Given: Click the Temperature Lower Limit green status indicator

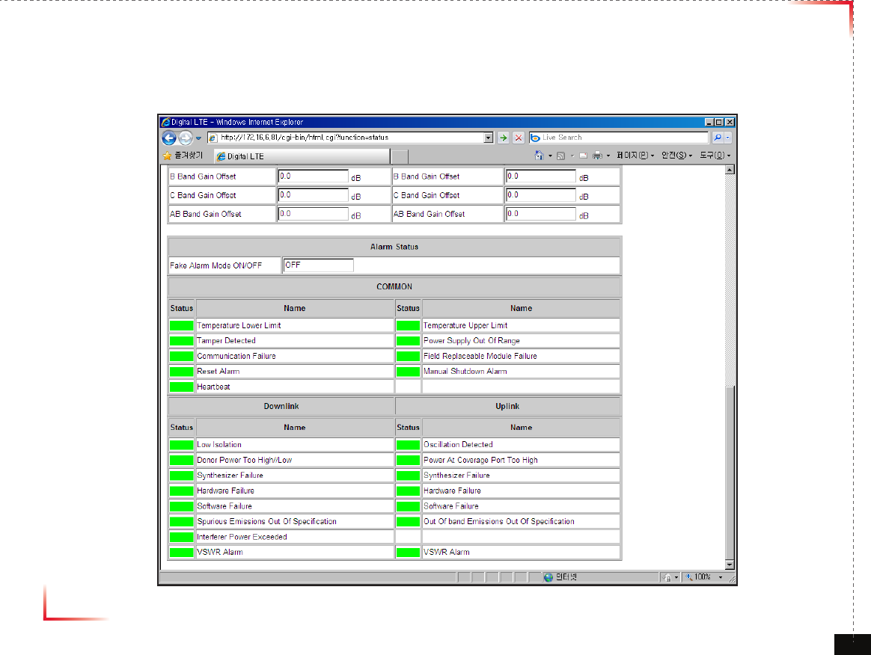Looking at the screenshot, I should [x=181, y=325].
